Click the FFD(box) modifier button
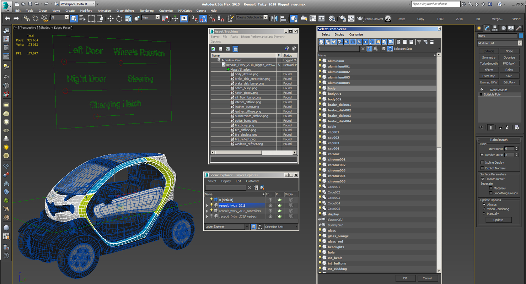This screenshot has height=284, width=526. [x=509, y=64]
